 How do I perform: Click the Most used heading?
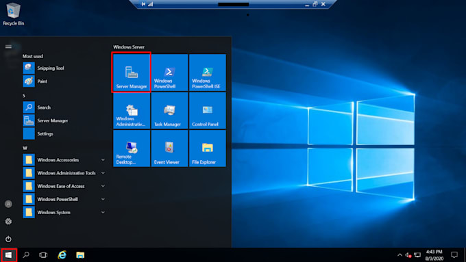33,56
